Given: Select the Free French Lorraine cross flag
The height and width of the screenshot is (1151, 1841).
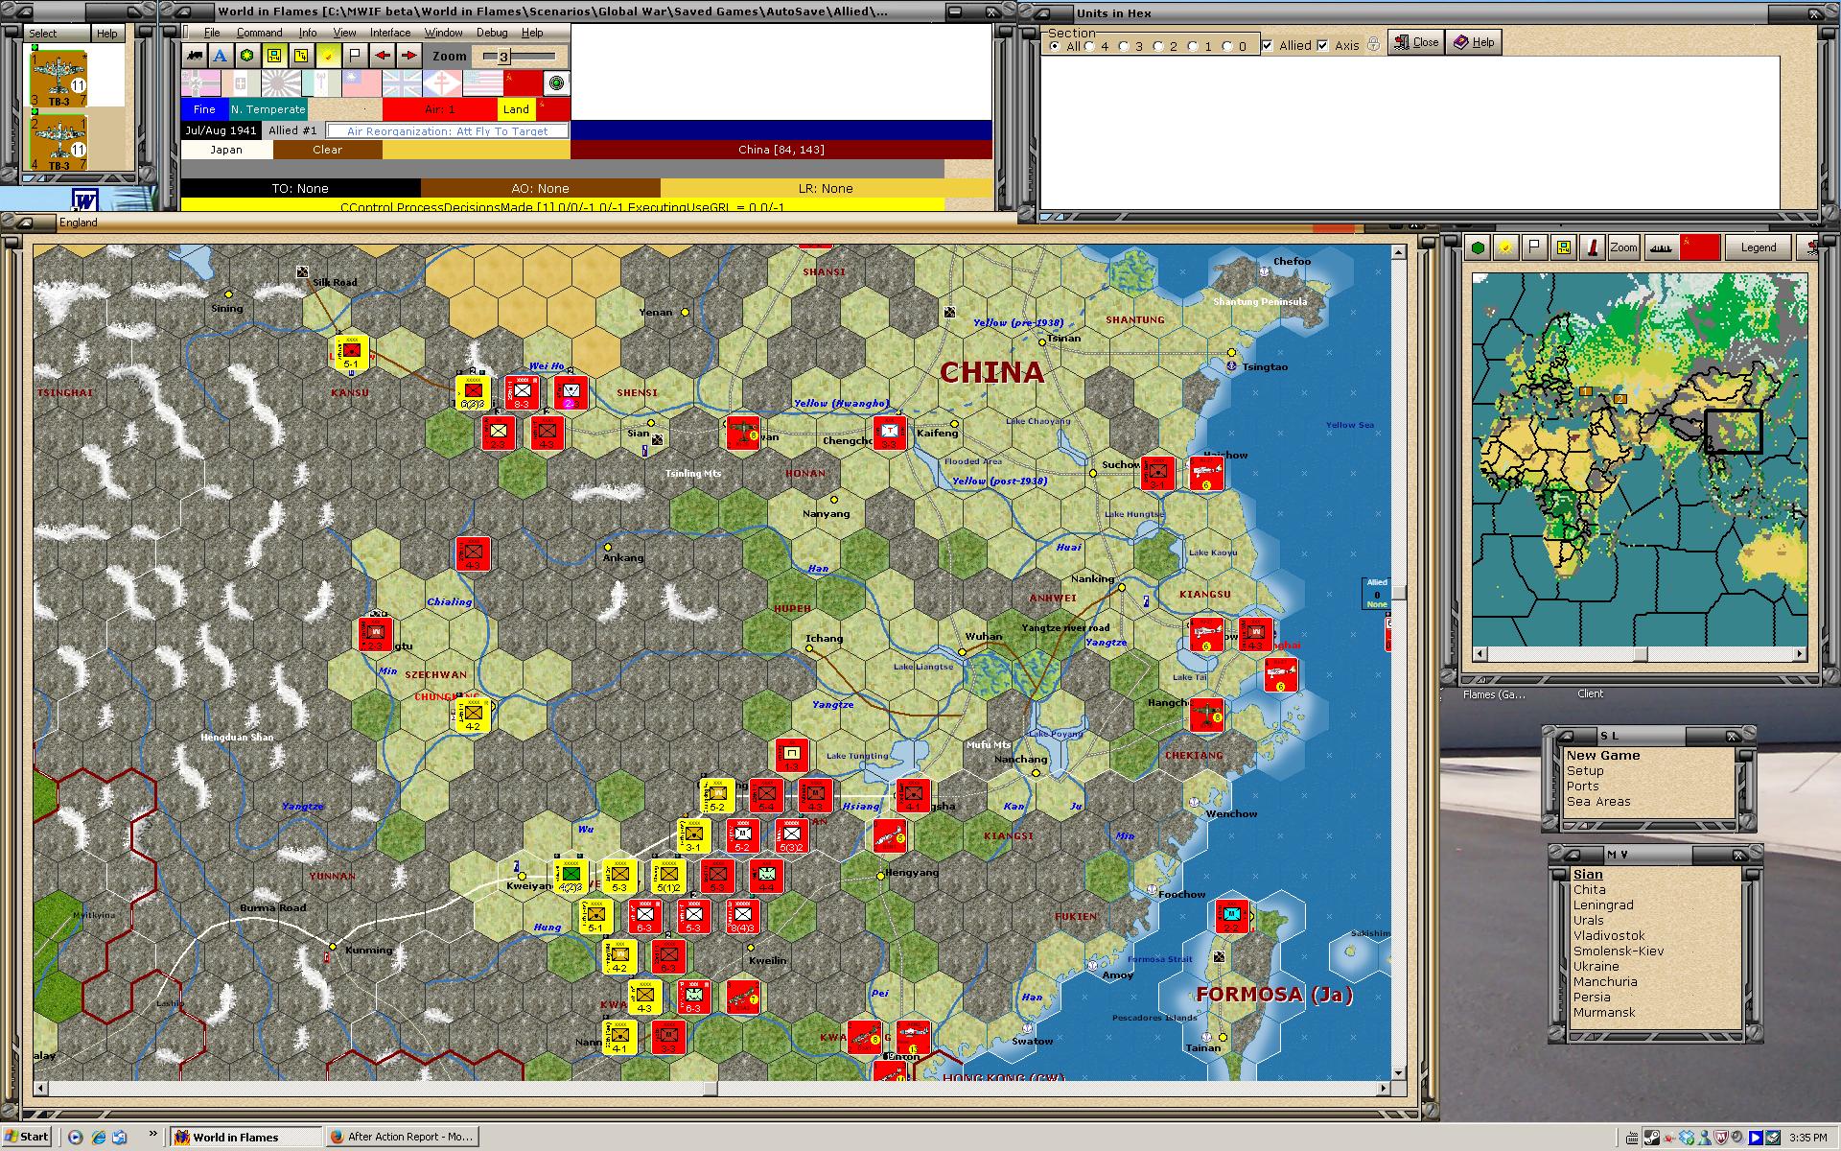Looking at the screenshot, I should point(442,83).
